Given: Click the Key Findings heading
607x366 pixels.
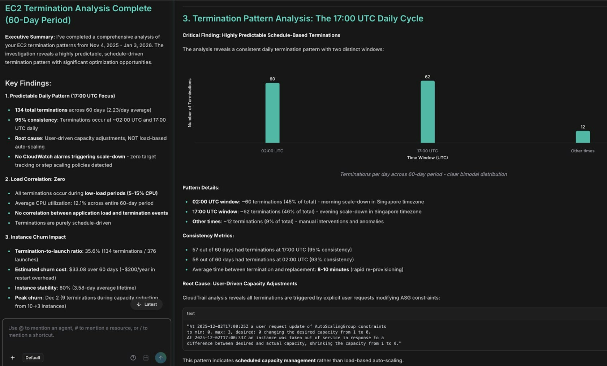Looking at the screenshot, I should (x=28, y=83).
